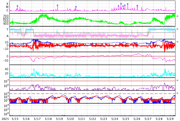180x121 pixels.
Task: Click the second flare marker on 5/25
Action: click(123, 6)
